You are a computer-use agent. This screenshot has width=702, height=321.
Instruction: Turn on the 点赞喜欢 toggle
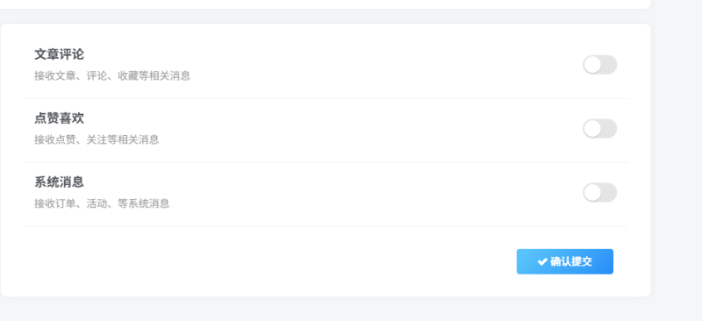(599, 129)
